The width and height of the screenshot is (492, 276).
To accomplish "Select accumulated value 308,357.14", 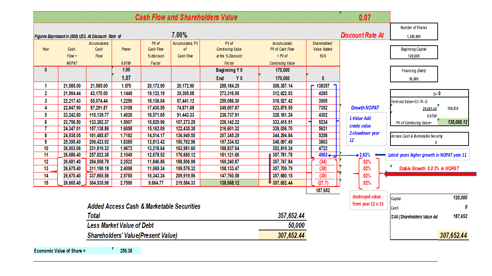I will 282,86.
